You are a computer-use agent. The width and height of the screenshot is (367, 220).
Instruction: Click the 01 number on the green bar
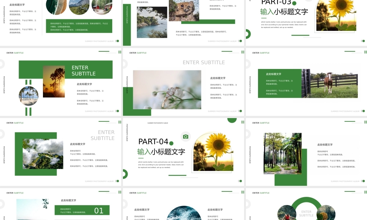tap(98, 210)
